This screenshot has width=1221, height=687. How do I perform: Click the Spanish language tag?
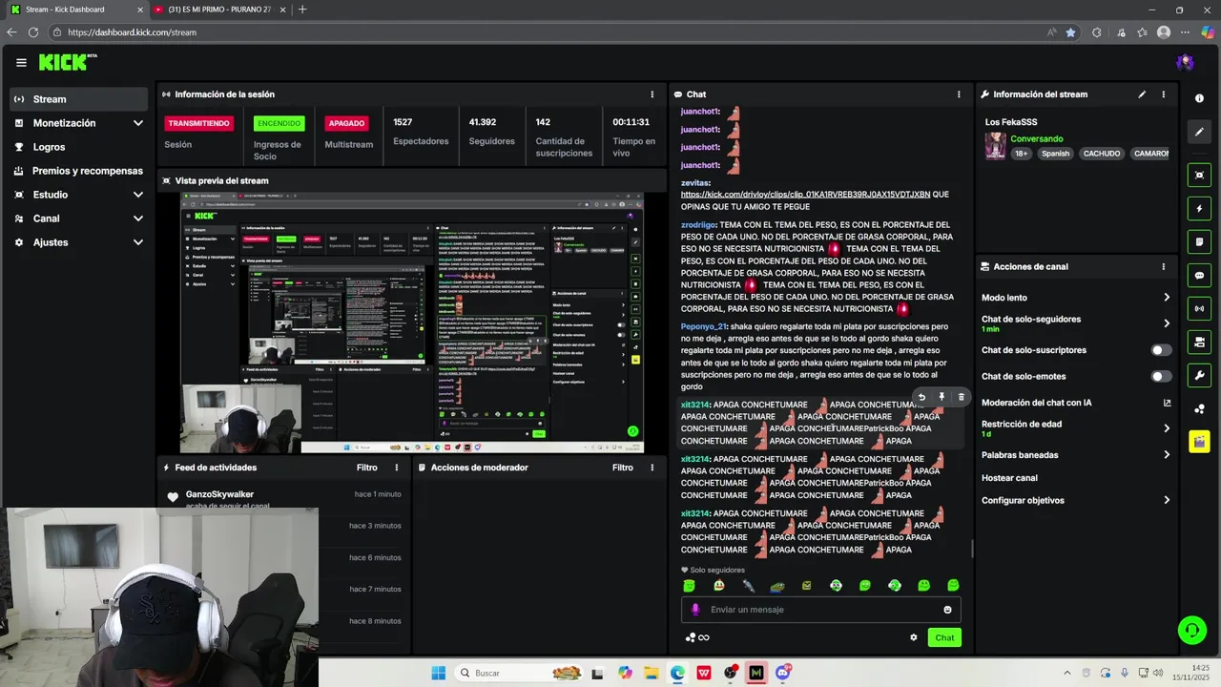click(x=1055, y=154)
